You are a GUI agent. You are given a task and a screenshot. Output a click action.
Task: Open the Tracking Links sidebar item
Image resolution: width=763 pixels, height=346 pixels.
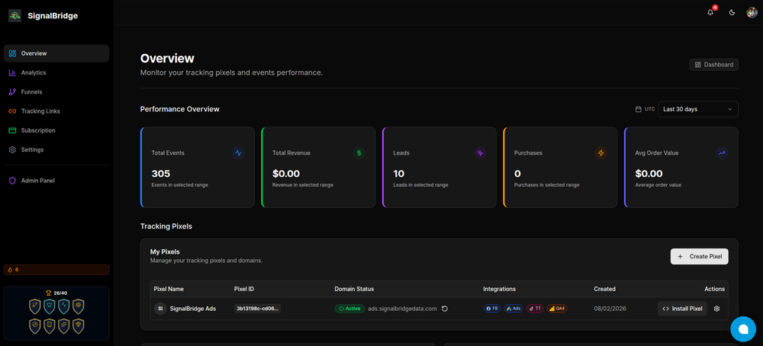coord(40,111)
